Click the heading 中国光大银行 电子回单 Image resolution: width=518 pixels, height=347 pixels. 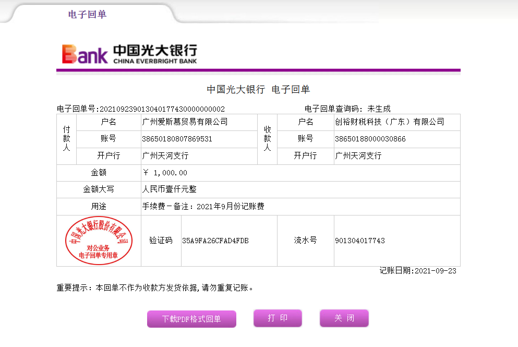[x=258, y=90]
